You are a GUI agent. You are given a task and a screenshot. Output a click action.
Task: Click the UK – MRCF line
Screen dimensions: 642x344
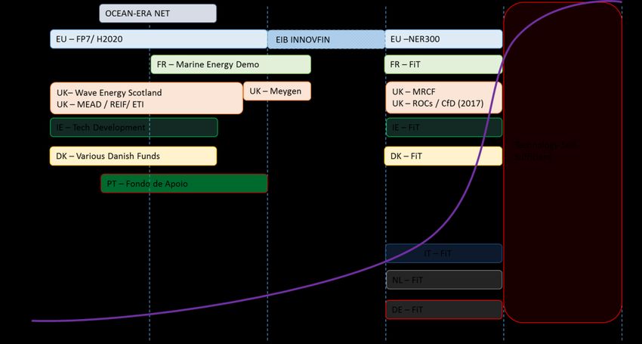(x=414, y=91)
